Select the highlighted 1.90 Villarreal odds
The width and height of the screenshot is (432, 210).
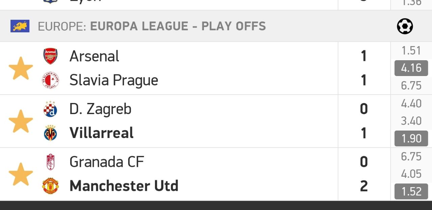[x=411, y=139]
